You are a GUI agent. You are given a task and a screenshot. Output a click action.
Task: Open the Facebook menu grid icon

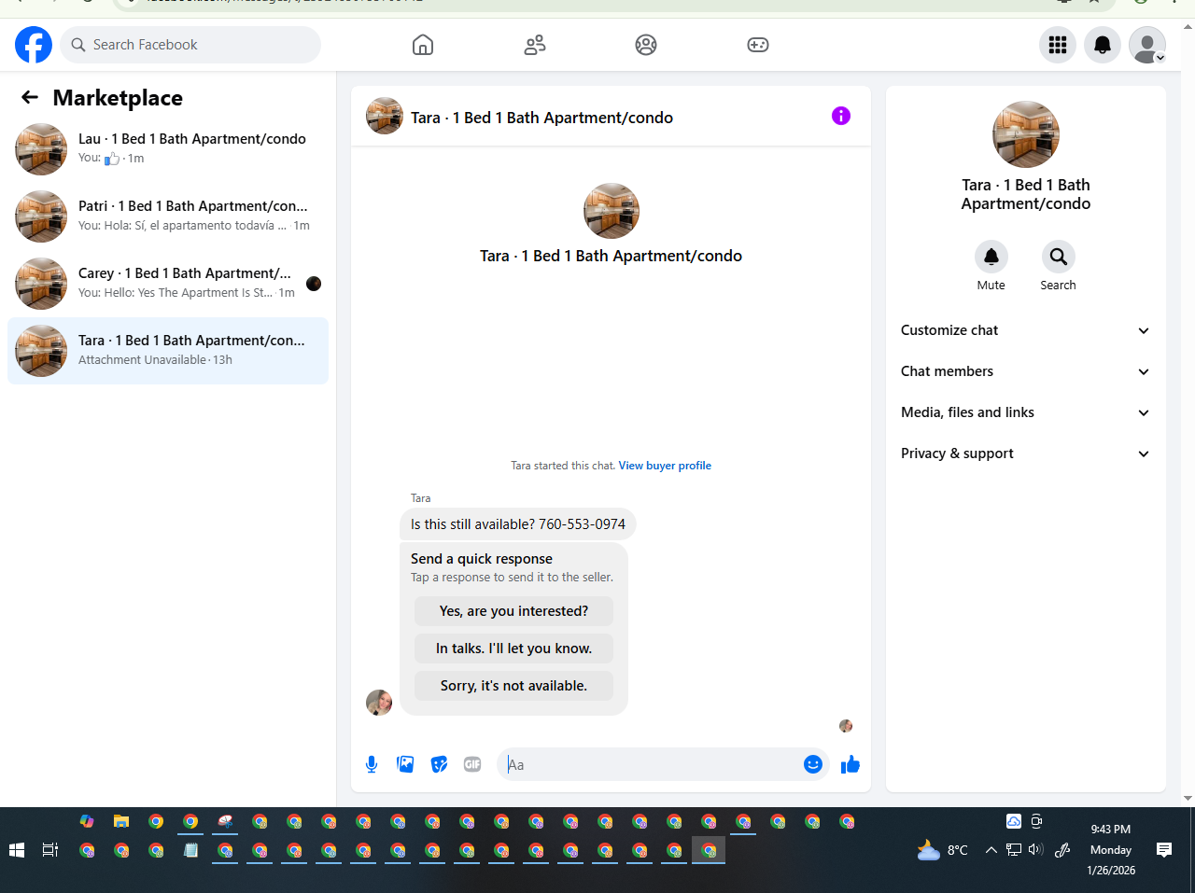pos(1058,45)
